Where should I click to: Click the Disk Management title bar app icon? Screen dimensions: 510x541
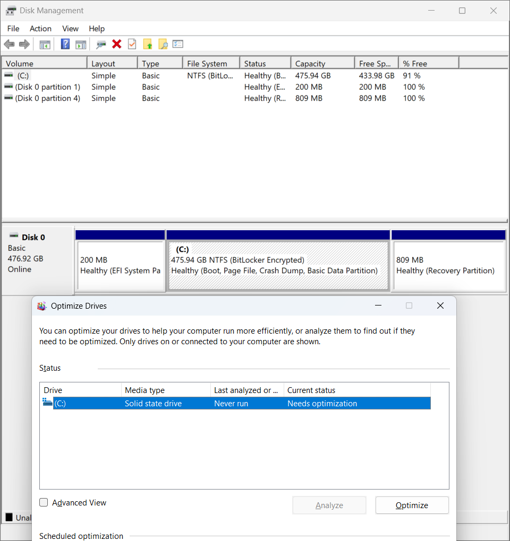(11, 11)
